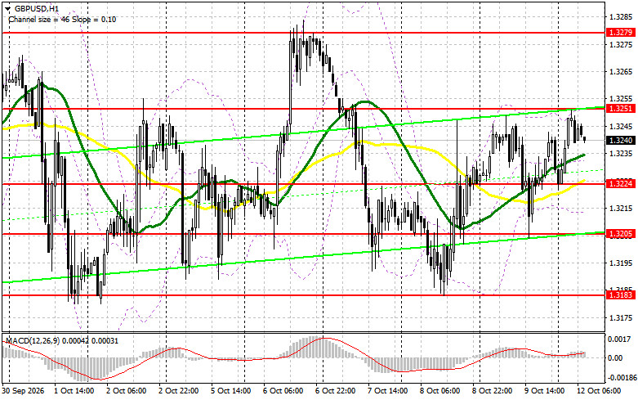
Task: Click the red 1.3224 price level tag
Action: click(621, 184)
